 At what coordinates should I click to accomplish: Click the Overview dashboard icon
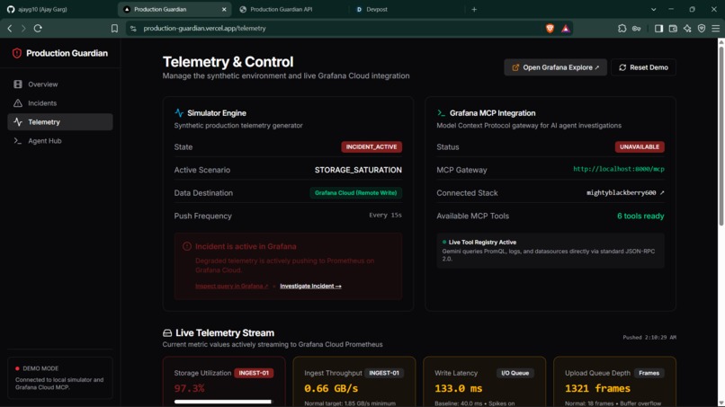click(x=18, y=84)
